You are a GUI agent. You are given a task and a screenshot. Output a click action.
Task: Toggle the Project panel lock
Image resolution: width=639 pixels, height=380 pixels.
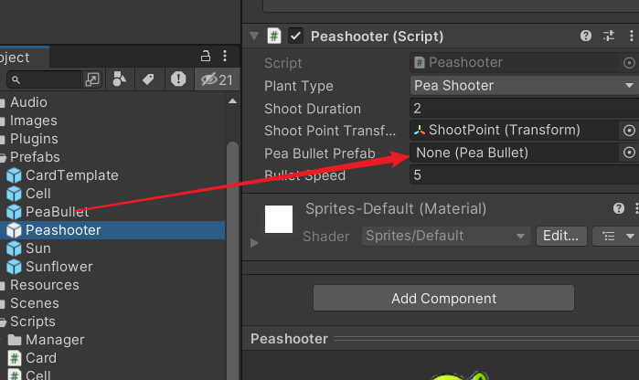point(205,56)
